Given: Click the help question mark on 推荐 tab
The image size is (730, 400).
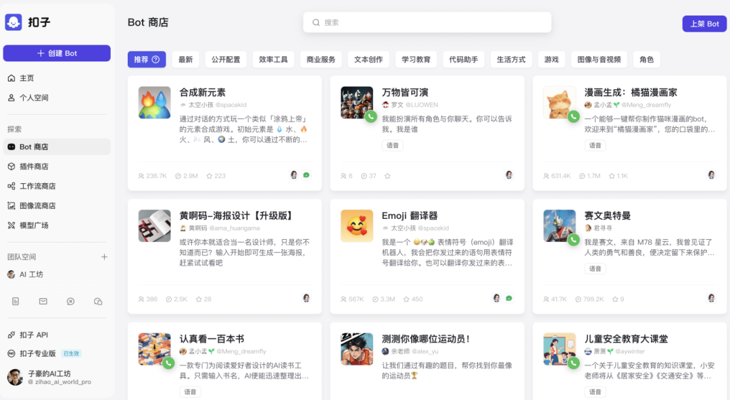Looking at the screenshot, I should (x=155, y=59).
